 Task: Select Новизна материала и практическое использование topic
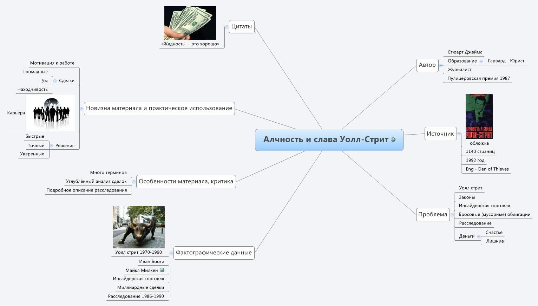159,108
